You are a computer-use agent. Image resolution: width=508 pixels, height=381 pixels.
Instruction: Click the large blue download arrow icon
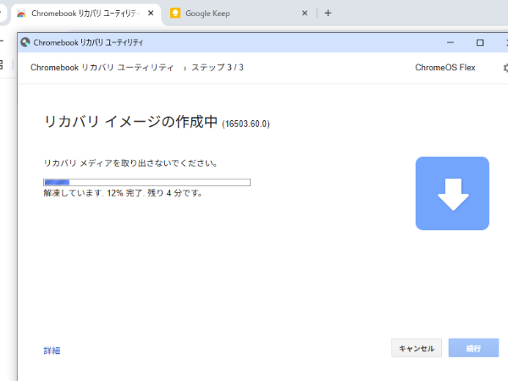coord(452,194)
